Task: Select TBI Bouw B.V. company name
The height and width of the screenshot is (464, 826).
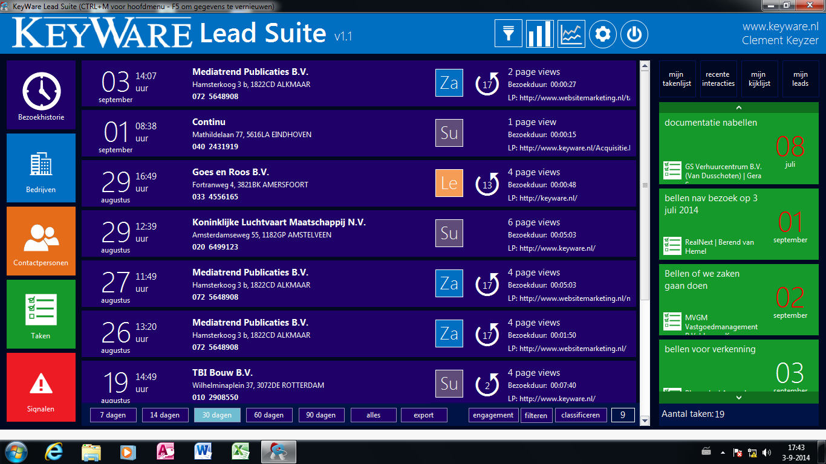Action: (x=222, y=373)
